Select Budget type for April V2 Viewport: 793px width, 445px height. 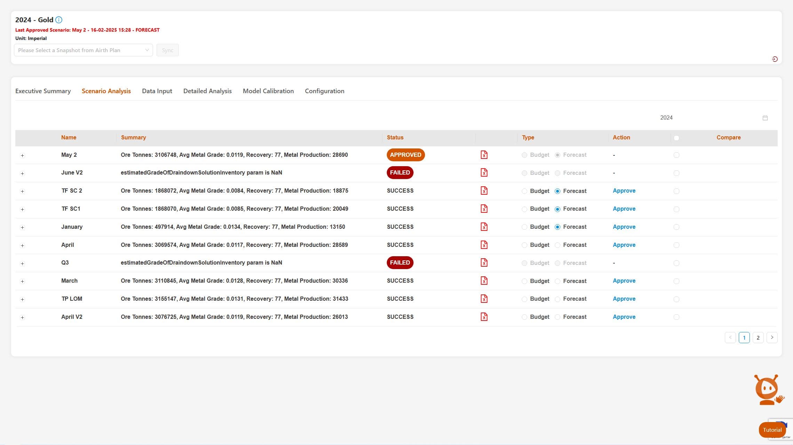(524, 317)
